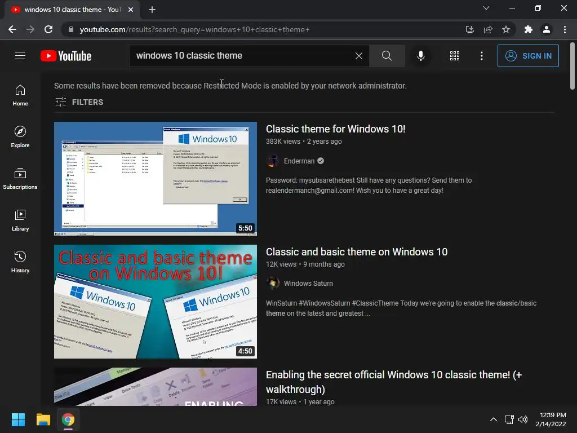
Task: Start voice search with the microphone
Action: (x=420, y=56)
